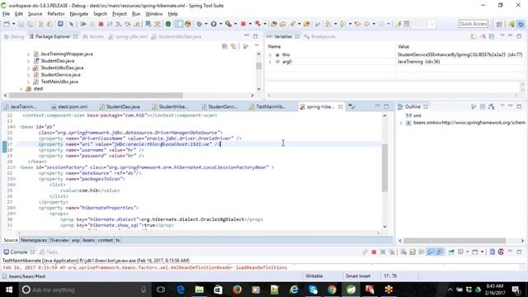This screenshot has height=297, width=528.
Task: Click the green circular Boot Dashboard icon
Action: pyautogui.click(x=168, y=24)
